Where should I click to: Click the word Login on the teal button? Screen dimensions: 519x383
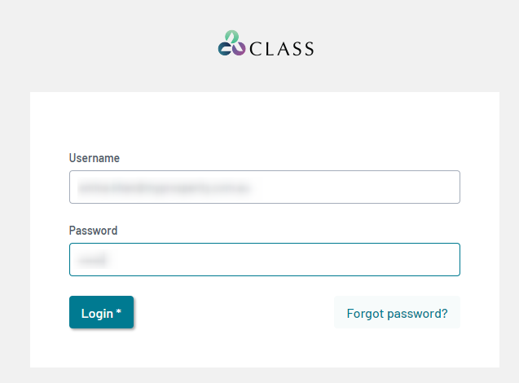coord(97,314)
